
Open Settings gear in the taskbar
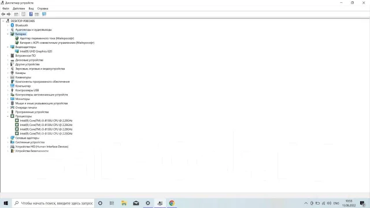click(148, 203)
